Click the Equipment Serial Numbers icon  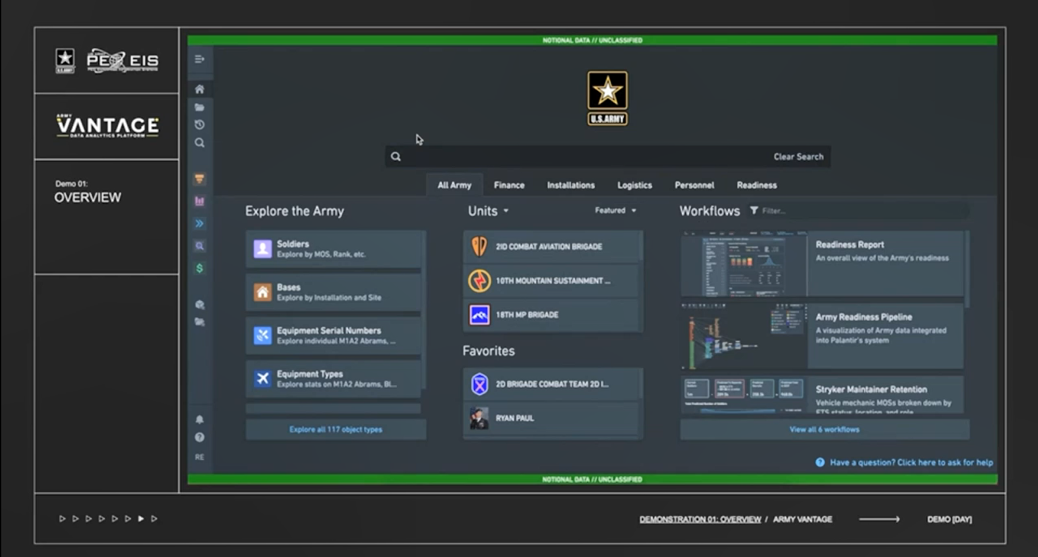tap(262, 335)
